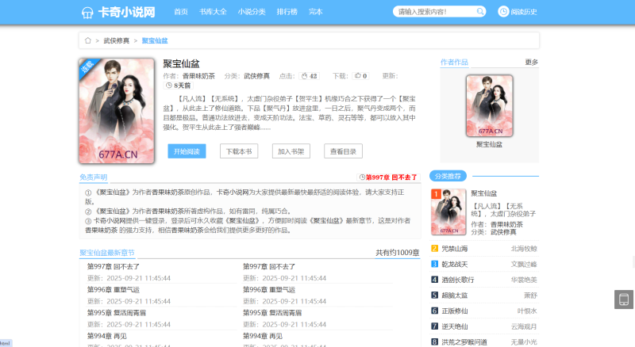
Task: Click the mobile phone icon on right edge
Action: click(x=624, y=299)
